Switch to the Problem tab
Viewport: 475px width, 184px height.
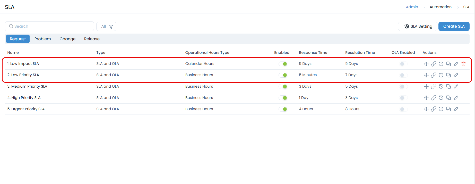click(43, 39)
